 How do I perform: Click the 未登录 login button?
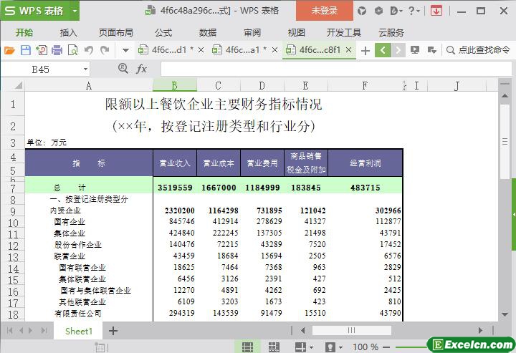324,11
